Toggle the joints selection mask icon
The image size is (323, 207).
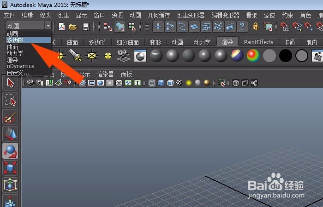170,27
